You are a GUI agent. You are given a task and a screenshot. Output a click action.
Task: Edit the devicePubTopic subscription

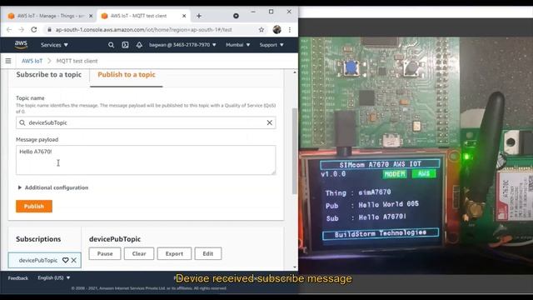[207, 253]
